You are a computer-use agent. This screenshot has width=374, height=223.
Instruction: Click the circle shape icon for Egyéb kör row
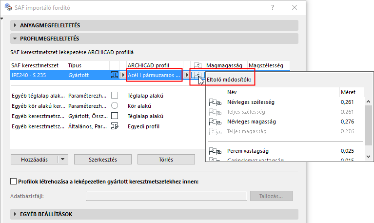pos(115,105)
